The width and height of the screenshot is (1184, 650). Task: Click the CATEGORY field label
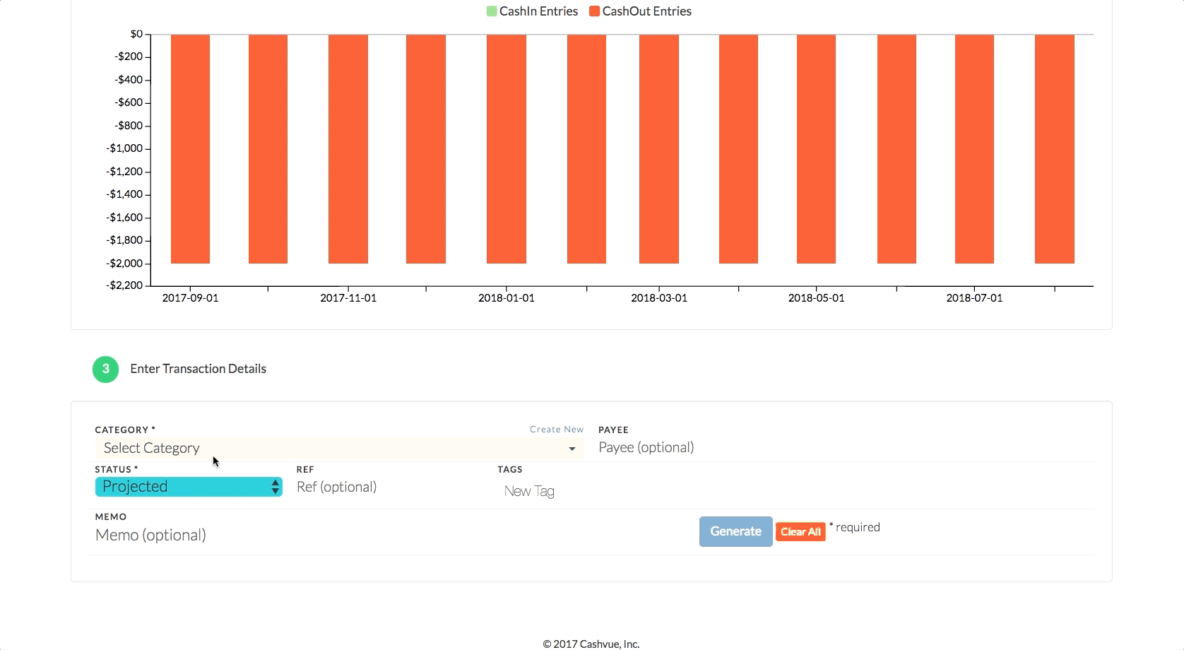[125, 430]
